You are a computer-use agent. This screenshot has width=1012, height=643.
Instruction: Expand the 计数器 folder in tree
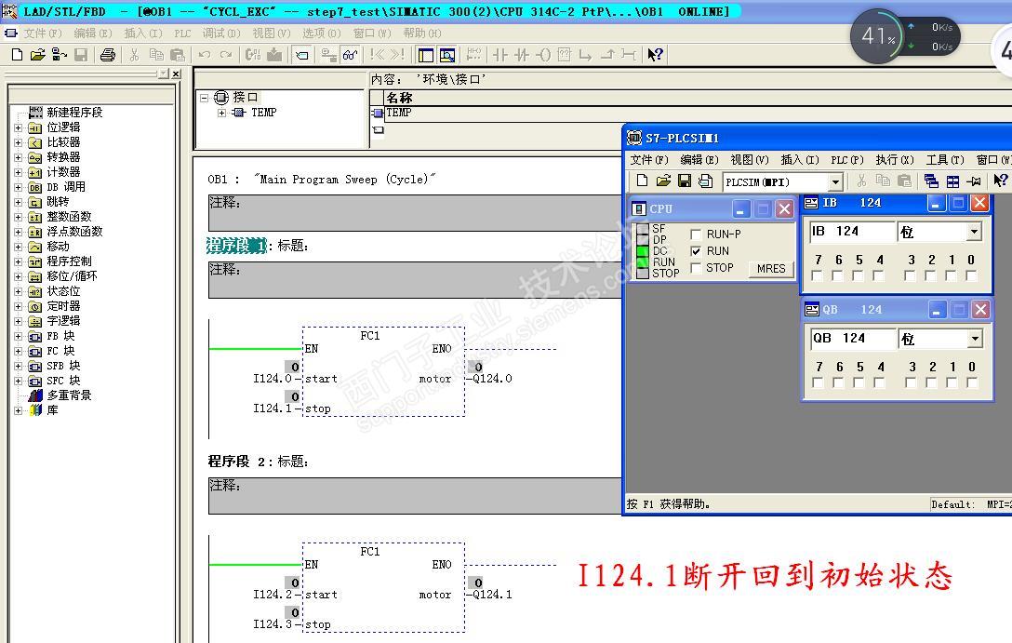point(18,172)
